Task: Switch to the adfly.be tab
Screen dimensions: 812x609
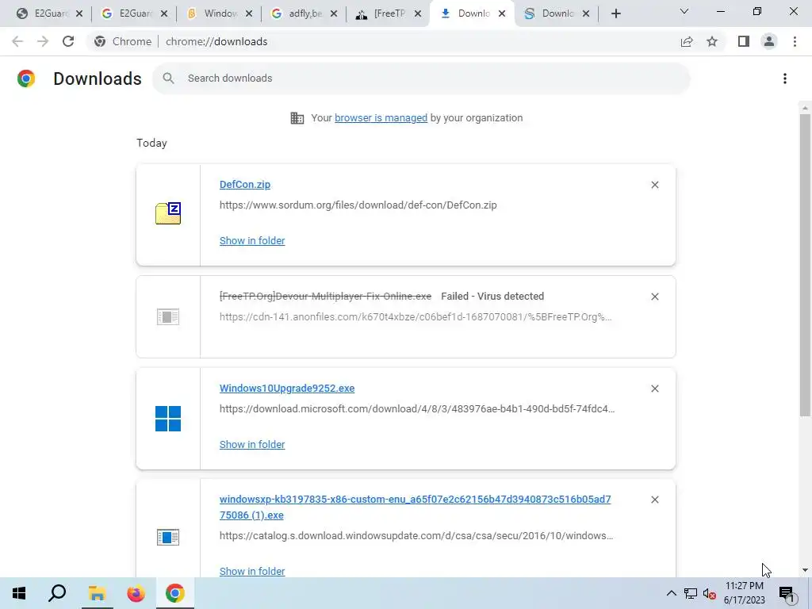Action: (x=299, y=13)
